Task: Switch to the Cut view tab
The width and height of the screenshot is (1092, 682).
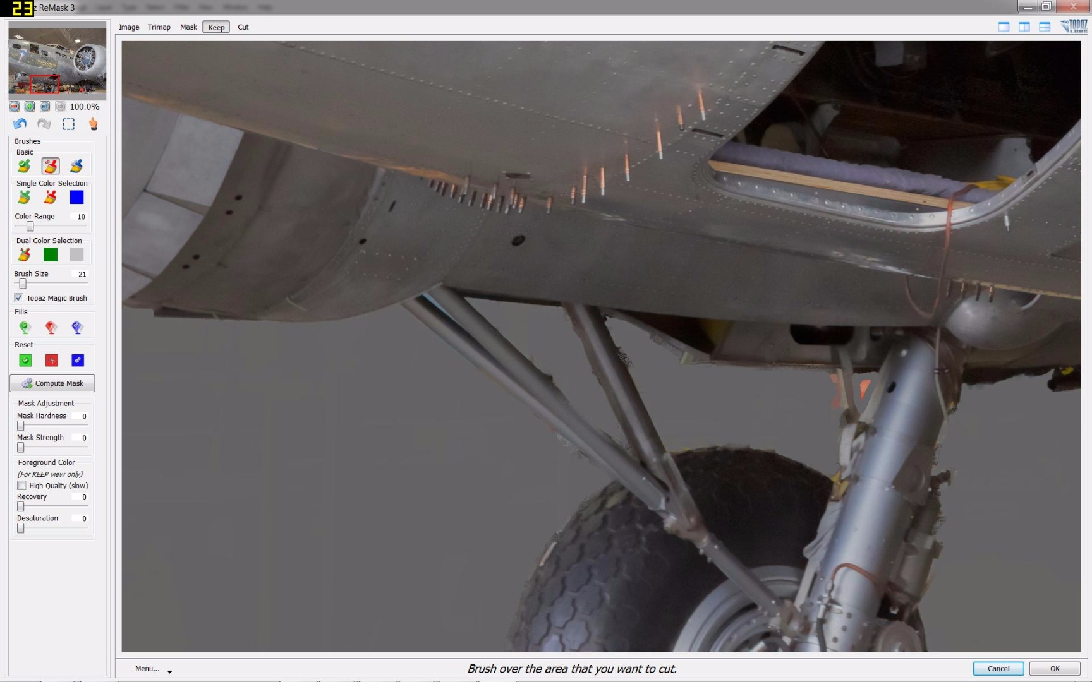Action: (x=243, y=27)
